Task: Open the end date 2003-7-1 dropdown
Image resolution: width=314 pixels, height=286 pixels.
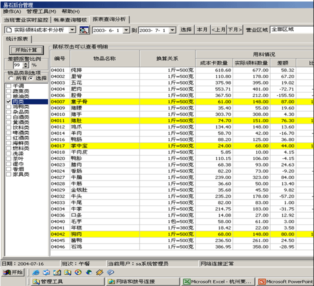Action: click(x=173, y=30)
